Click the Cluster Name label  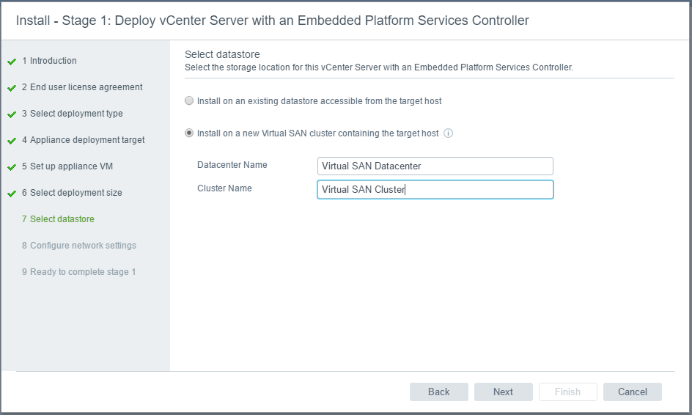click(224, 188)
